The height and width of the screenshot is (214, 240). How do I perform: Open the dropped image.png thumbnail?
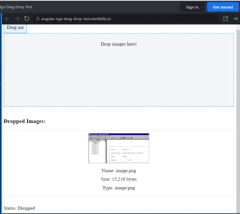[118, 148]
